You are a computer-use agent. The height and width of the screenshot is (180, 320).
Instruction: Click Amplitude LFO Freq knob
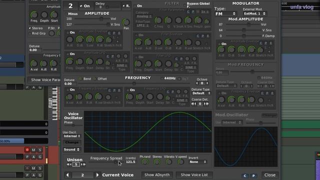pos(69,61)
